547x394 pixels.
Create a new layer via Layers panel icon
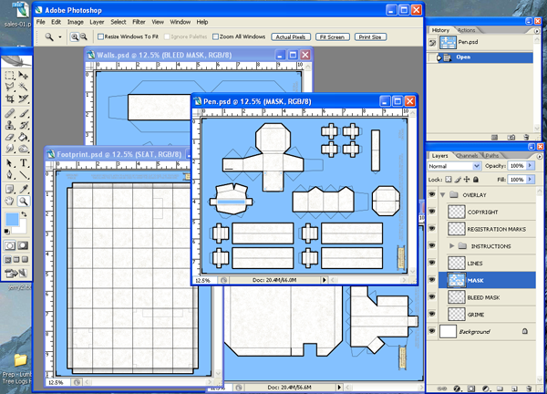pyautogui.click(x=514, y=389)
